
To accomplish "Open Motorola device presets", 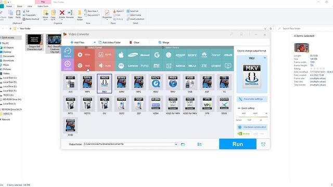I will pyautogui.click(x=121, y=66).
